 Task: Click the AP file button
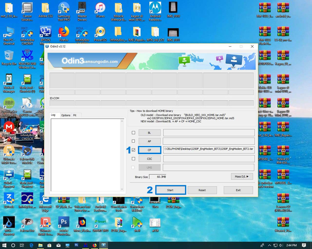(149, 141)
